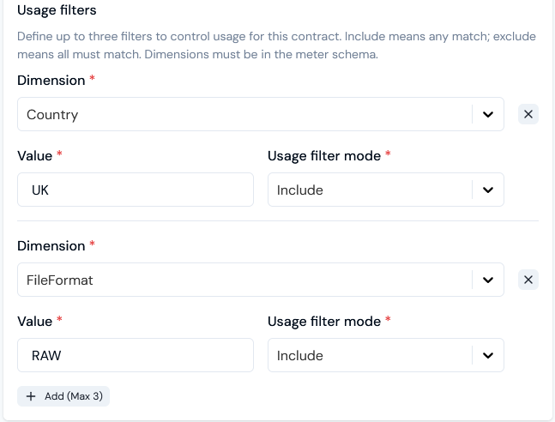Open the Dimension dropdown showing Country

[244, 114]
